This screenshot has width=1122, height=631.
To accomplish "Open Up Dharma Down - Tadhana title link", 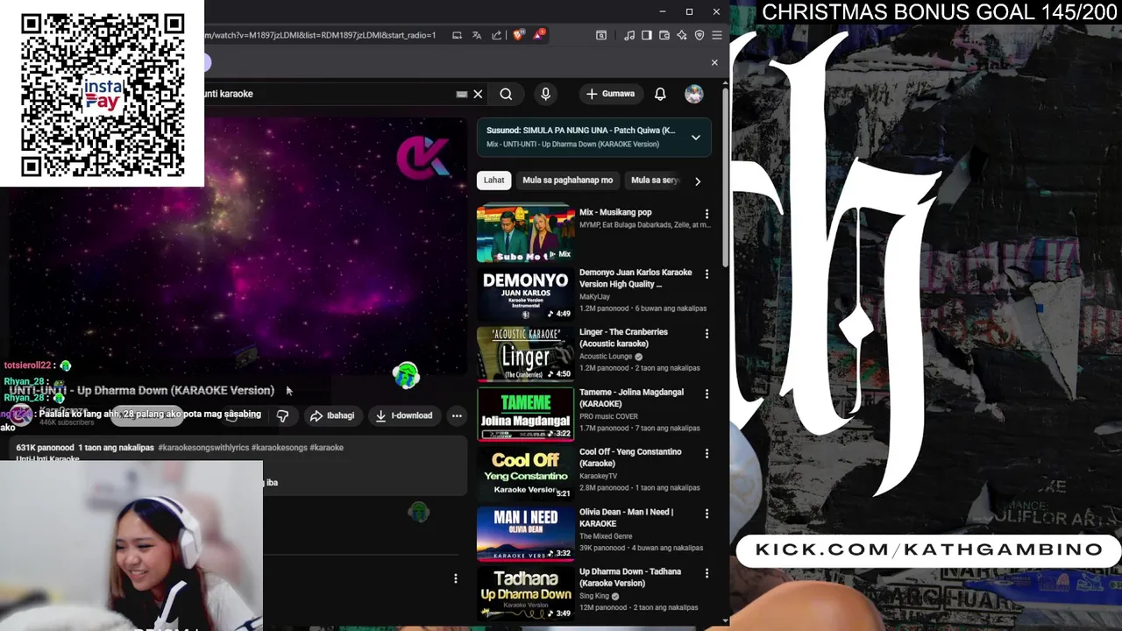I will (x=630, y=577).
